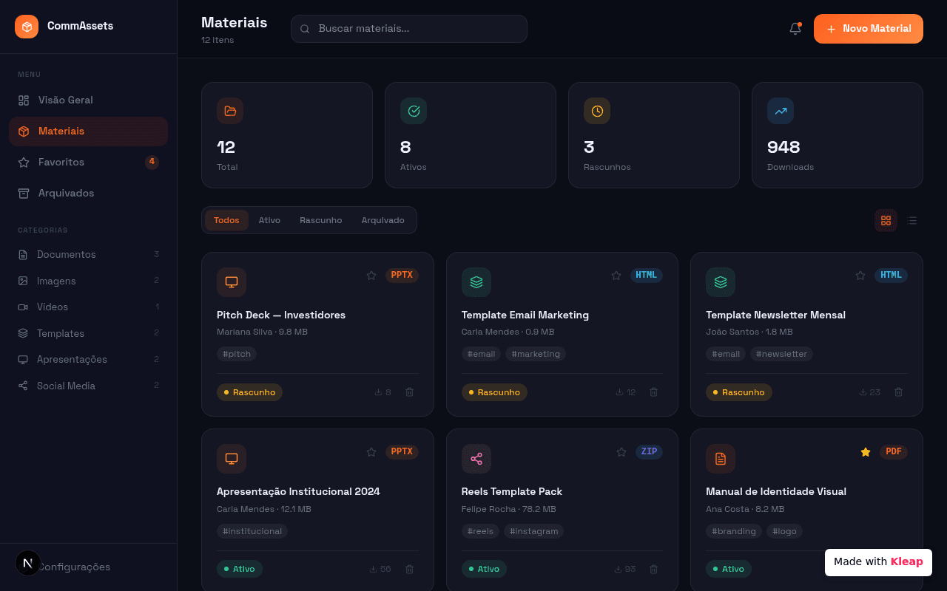
Task: Click the Total folder icon
Action: (230, 111)
